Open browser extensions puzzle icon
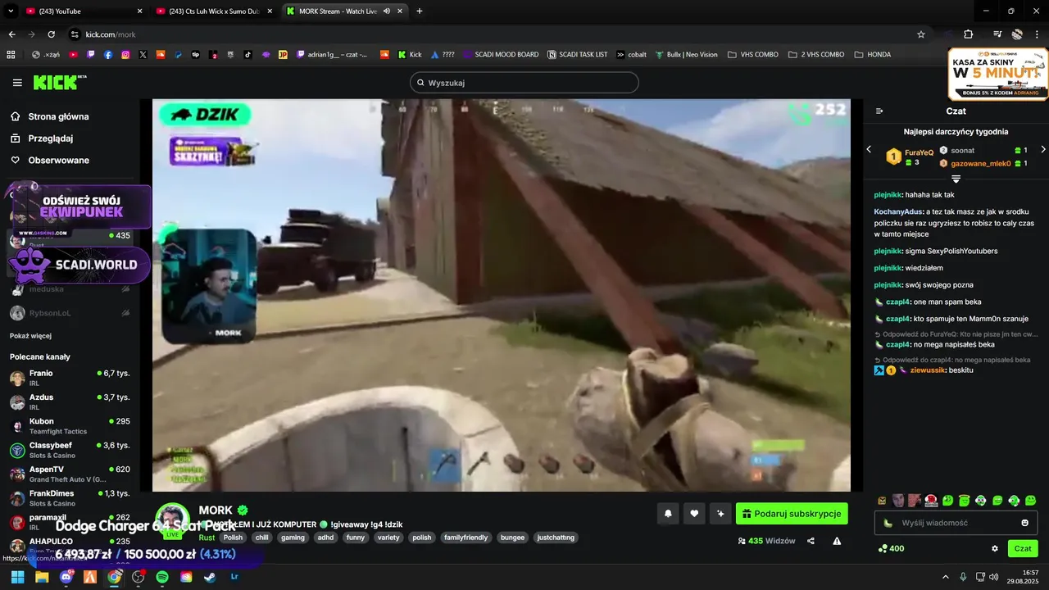 [968, 34]
